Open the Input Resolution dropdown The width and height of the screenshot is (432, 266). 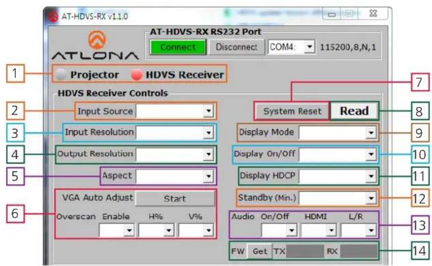(175, 132)
